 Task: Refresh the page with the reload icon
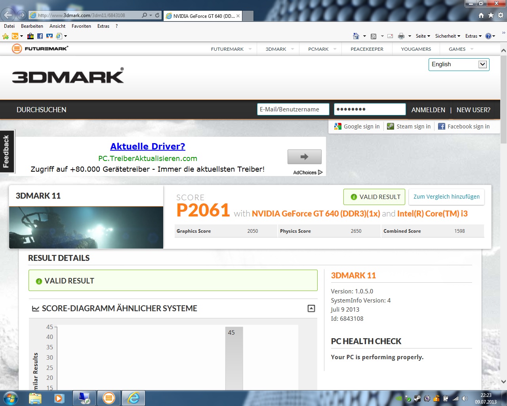157,15
